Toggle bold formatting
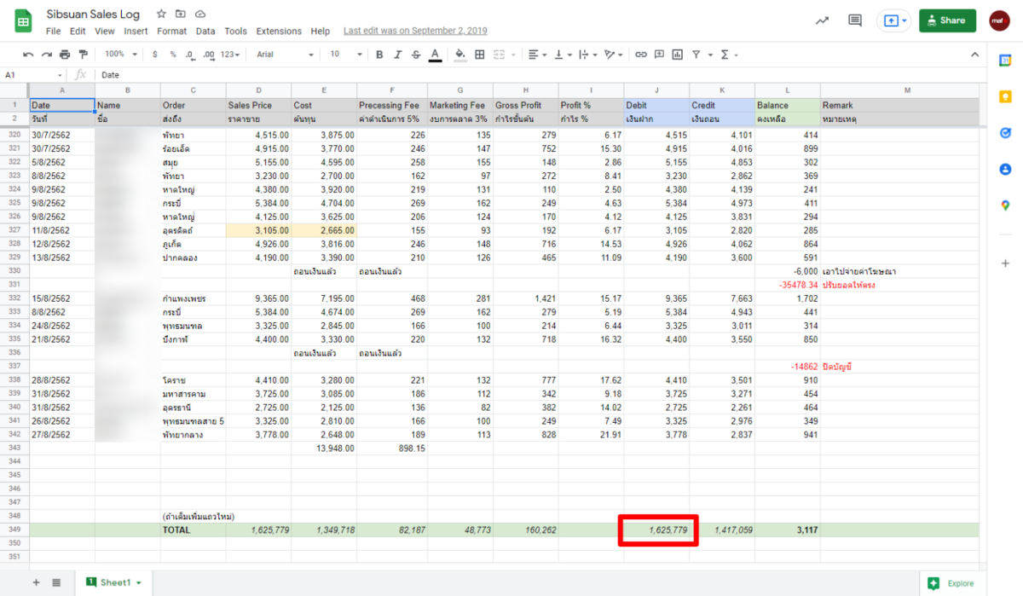The image size is (1023, 596). click(x=379, y=54)
